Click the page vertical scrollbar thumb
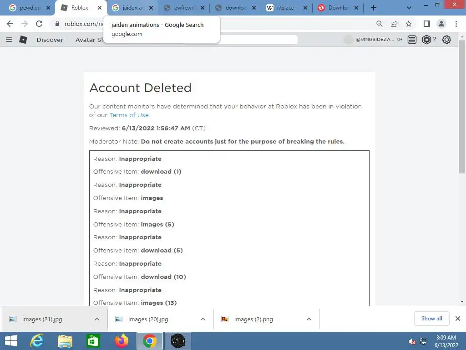Image resolution: width=466 pixels, height=350 pixels. click(462, 106)
